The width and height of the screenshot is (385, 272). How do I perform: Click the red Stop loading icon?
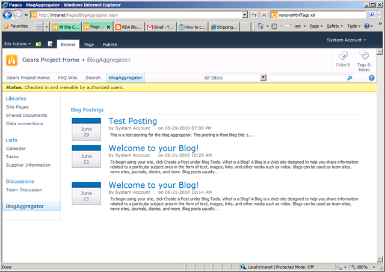(264, 15)
